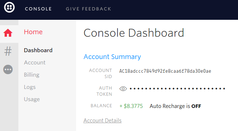
Task: Open GIVE FEEDBACK in top bar
Action: coord(88,9)
